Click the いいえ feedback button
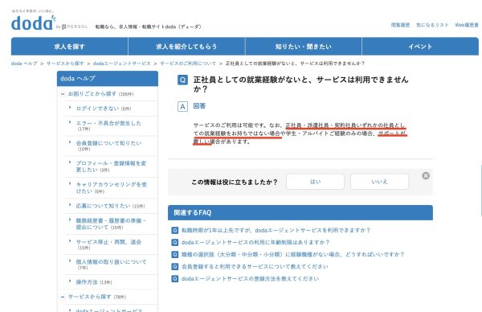482x312 pixels. [379, 182]
